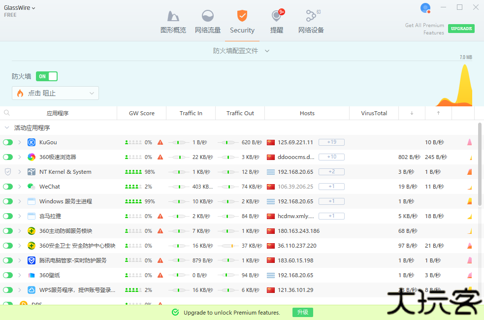The width and height of the screenshot is (484, 320).
Task: Expand the WeChat row
Action: click(x=19, y=187)
